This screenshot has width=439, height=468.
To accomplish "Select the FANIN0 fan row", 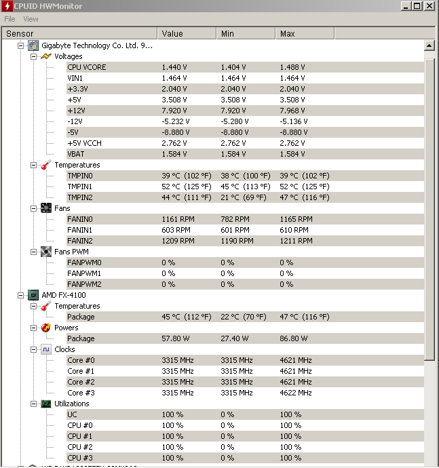I will 245,219.
